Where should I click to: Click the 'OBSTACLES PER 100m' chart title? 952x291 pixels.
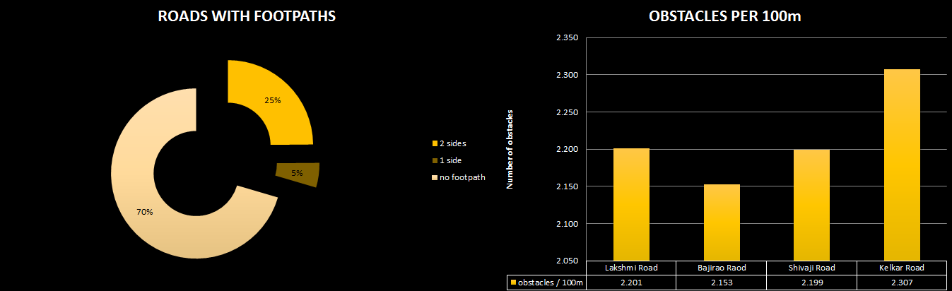click(x=724, y=18)
